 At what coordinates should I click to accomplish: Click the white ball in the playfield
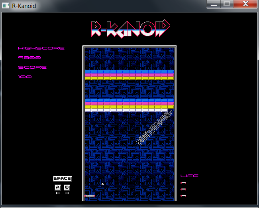pyautogui.click(x=102, y=184)
